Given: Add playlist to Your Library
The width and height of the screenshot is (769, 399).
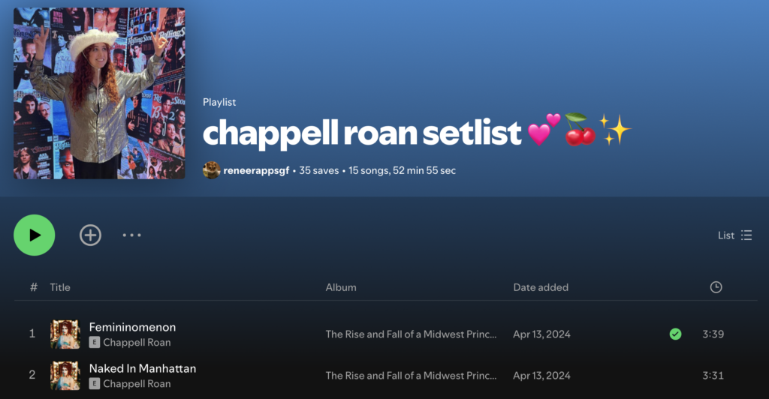Looking at the screenshot, I should tap(90, 235).
